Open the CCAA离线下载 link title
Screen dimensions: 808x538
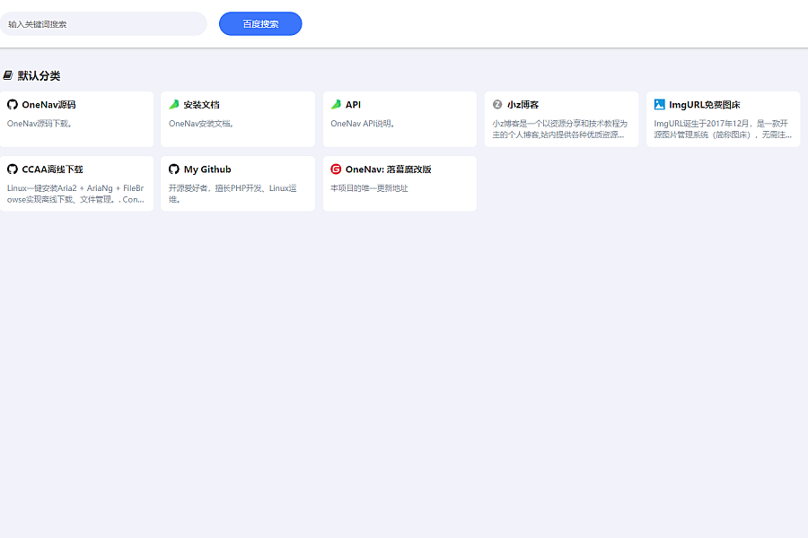[x=52, y=169]
